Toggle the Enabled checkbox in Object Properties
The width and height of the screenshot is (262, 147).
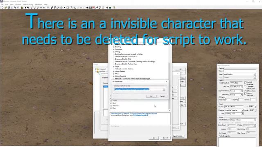[245, 82]
